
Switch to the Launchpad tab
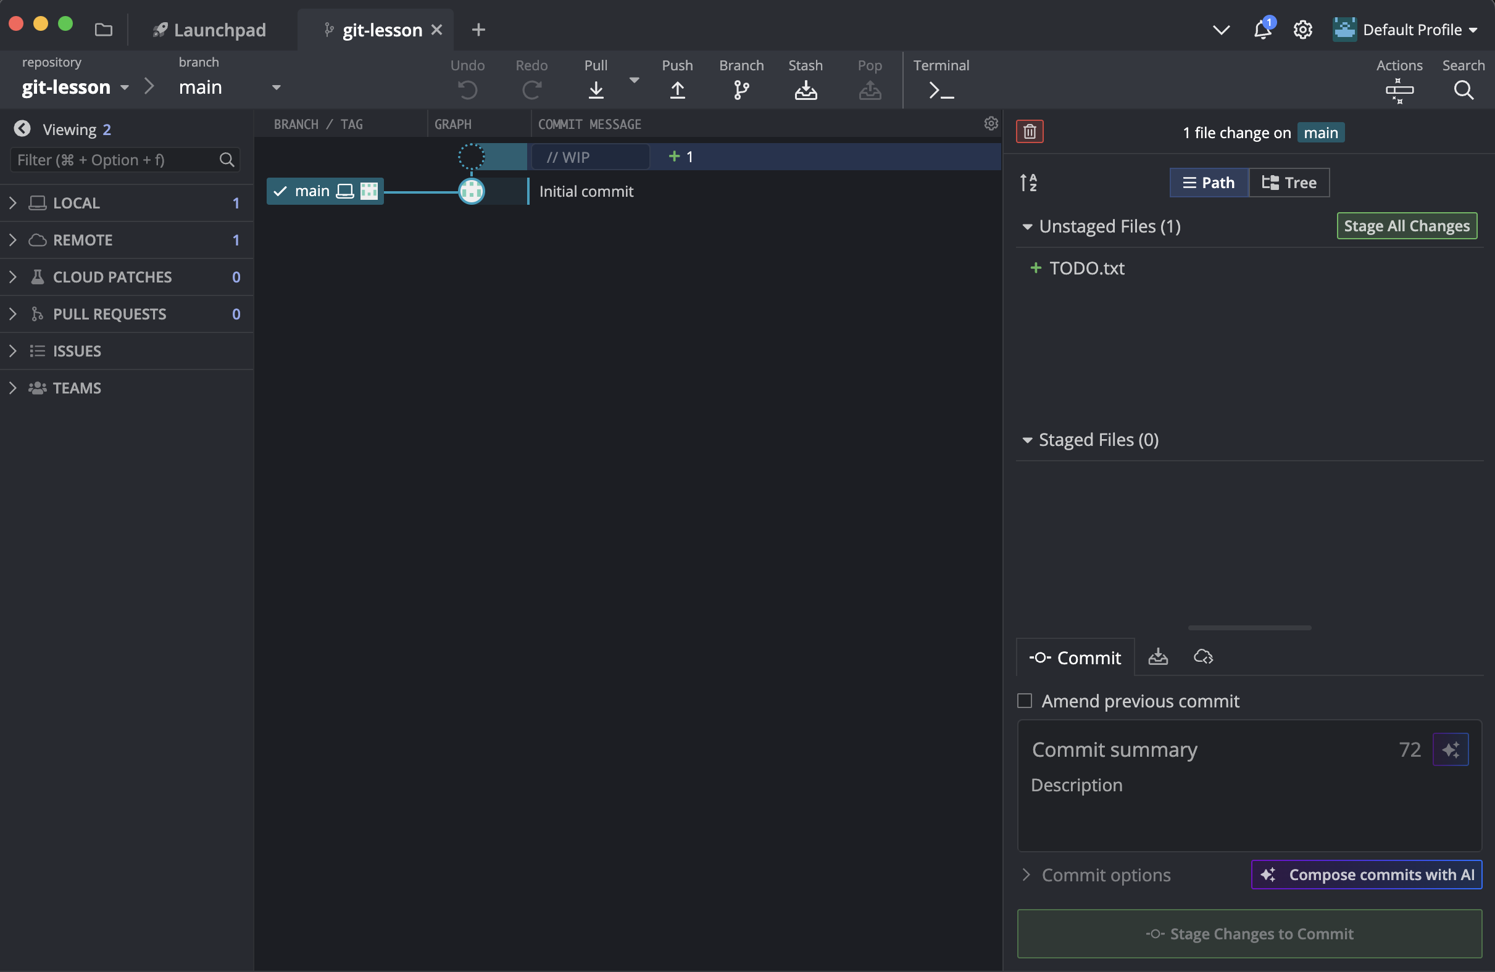(210, 30)
